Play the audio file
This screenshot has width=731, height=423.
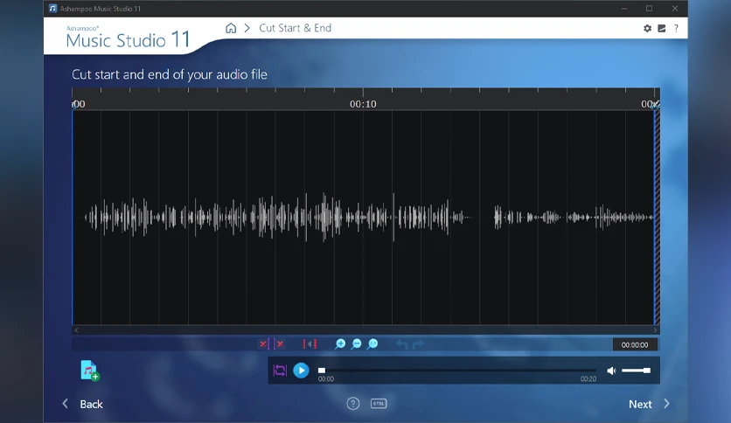click(301, 371)
